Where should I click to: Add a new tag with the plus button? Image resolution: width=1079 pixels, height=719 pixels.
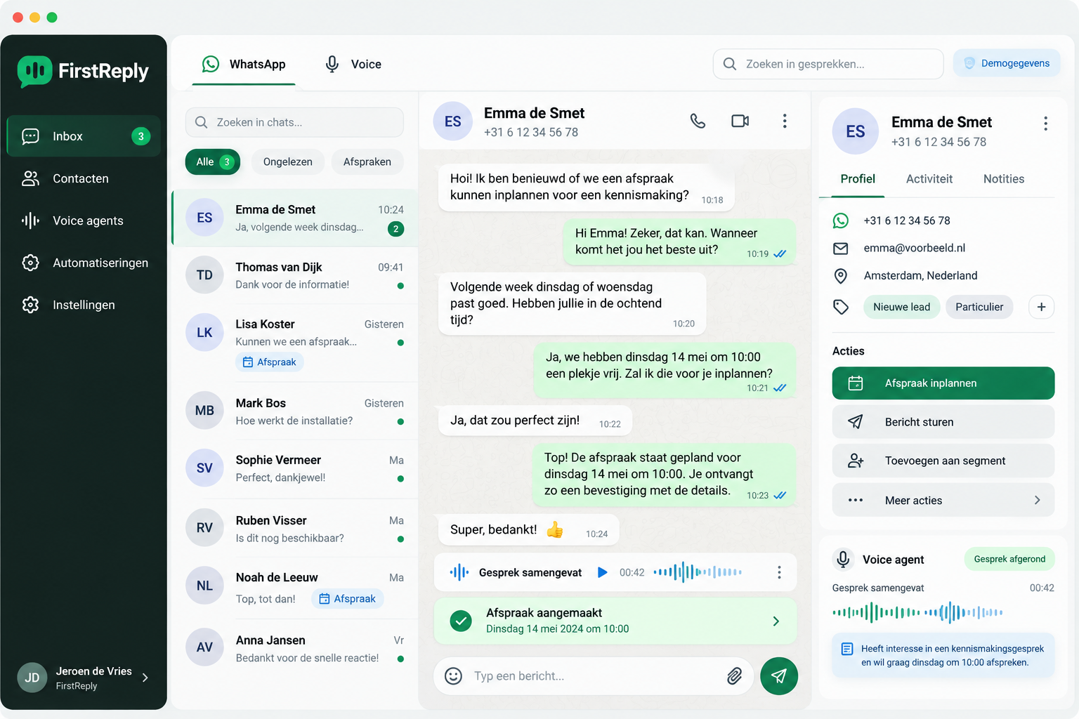pos(1041,307)
